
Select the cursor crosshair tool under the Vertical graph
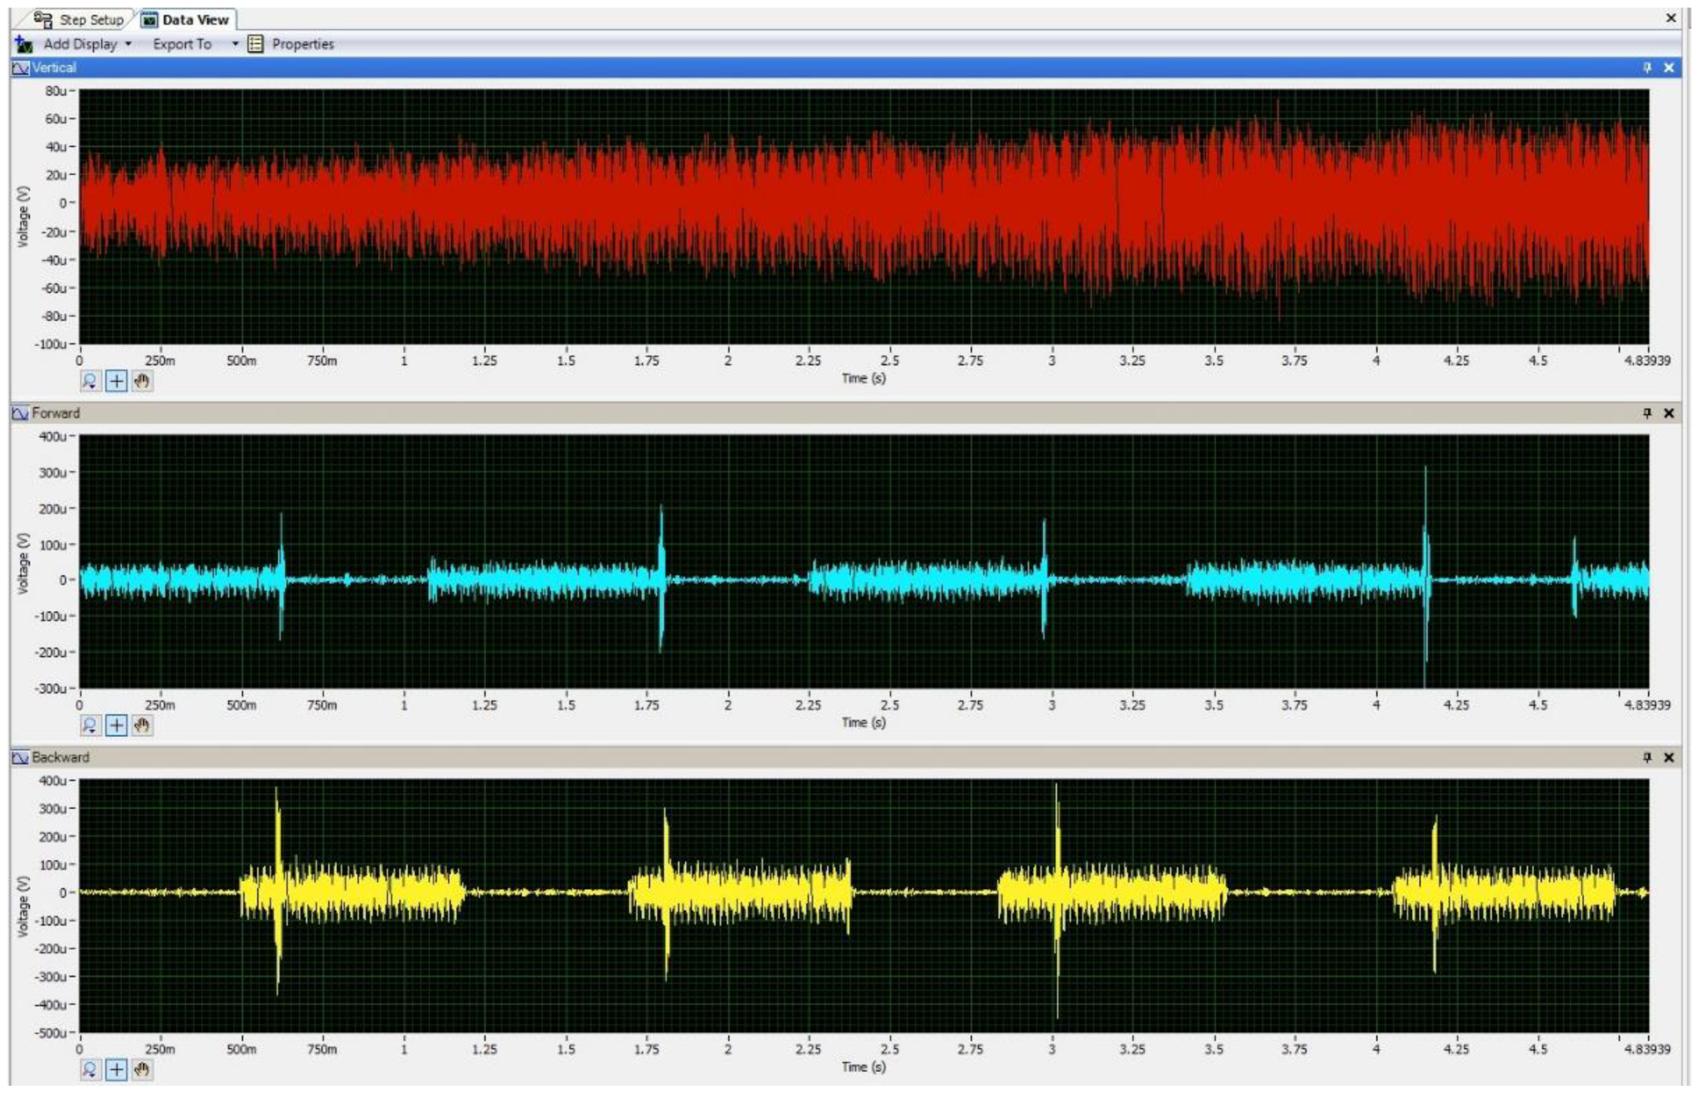coord(116,381)
